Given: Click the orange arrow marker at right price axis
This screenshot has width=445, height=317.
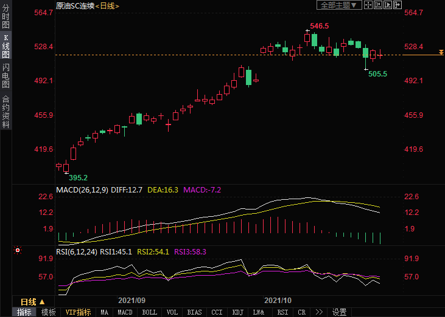Looking at the screenshot, I should 441,55.
